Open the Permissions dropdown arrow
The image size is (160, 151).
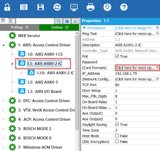[157, 28]
